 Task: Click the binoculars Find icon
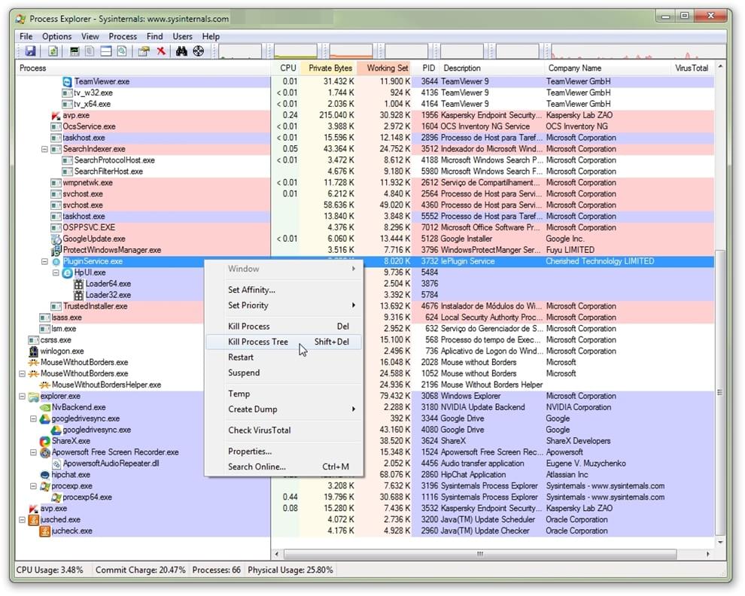coord(181,51)
